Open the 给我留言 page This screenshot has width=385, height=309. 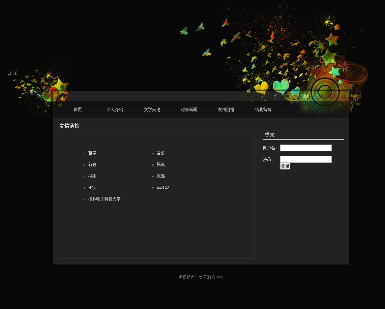pos(263,110)
